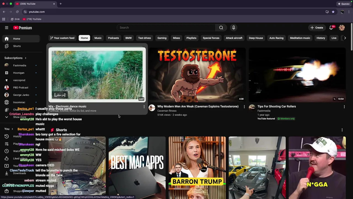Bookmark this page with the star icon

click(x=333, y=12)
